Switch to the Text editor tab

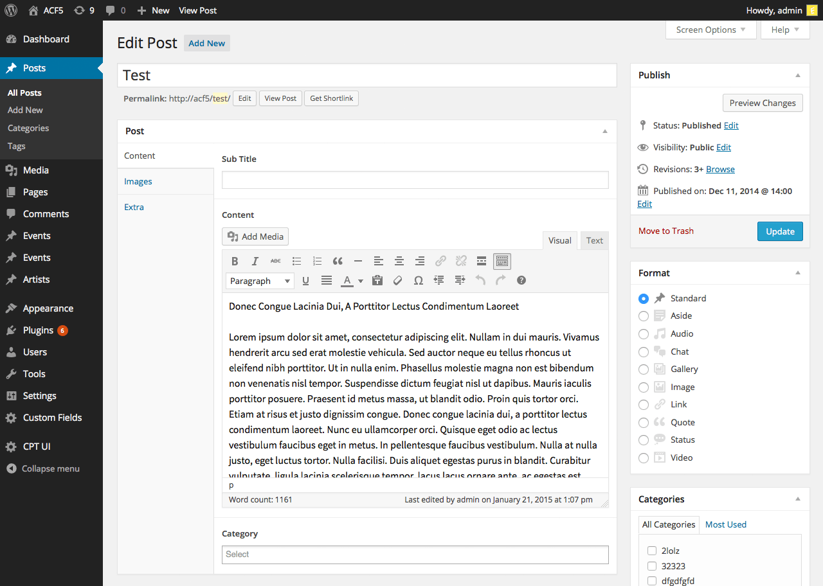point(593,240)
